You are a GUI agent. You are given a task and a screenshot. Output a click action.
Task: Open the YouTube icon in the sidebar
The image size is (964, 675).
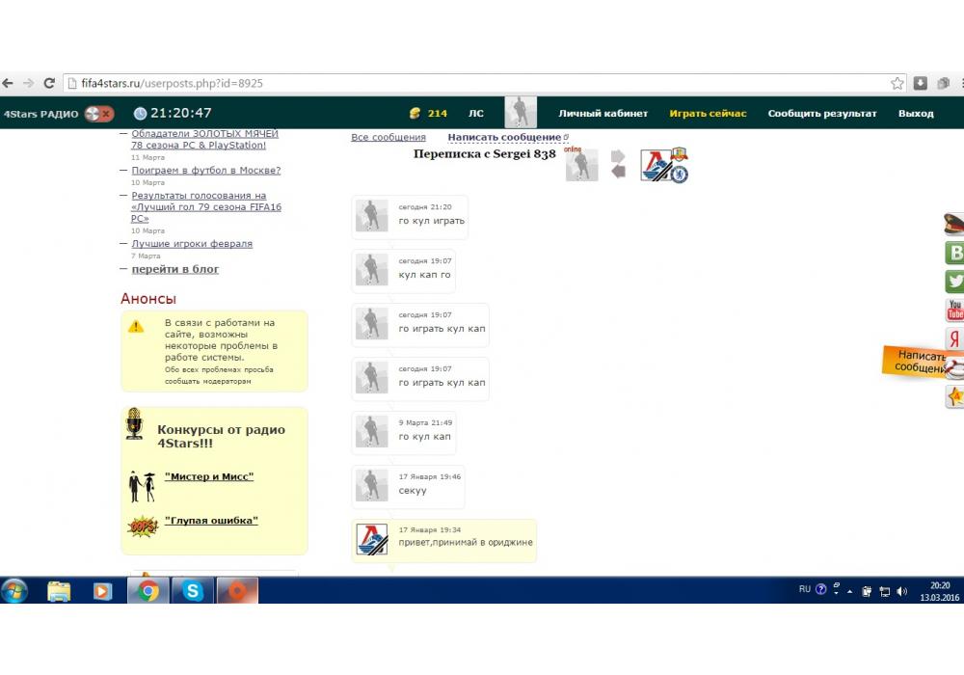pos(954,310)
